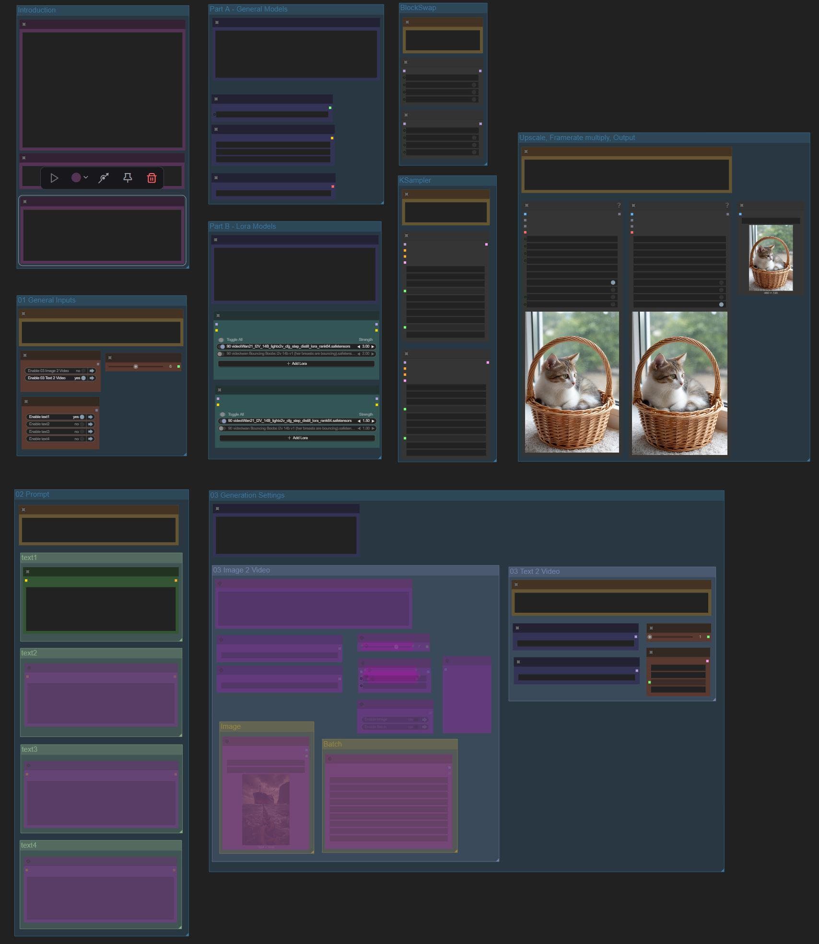Screen dimensions: 819x944
Task: Toggle Enable 03 Text 2 Video switch
Action: tap(83, 378)
